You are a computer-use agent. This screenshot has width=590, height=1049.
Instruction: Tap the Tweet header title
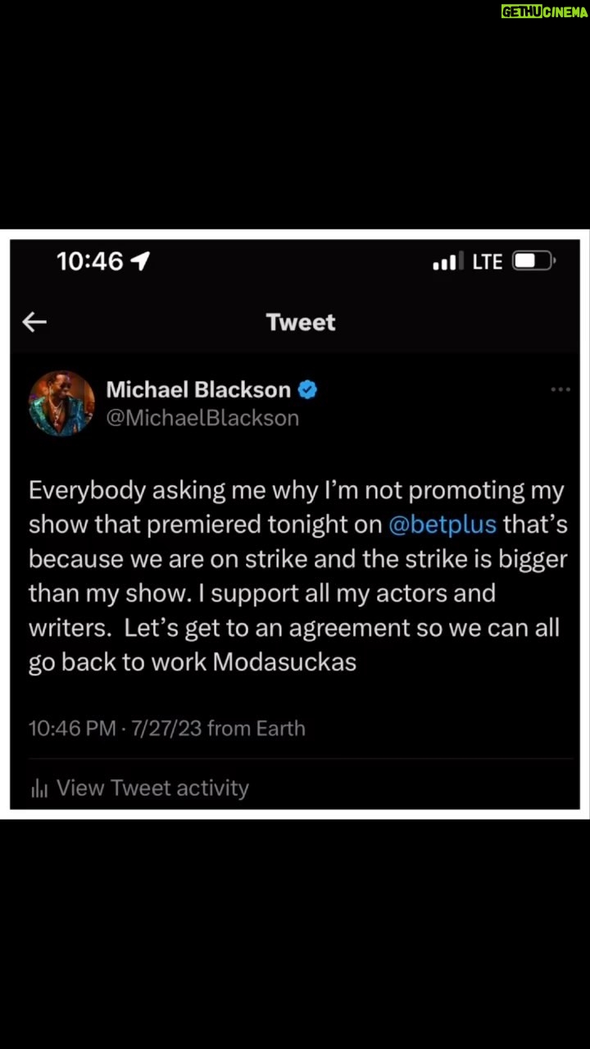(301, 322)
